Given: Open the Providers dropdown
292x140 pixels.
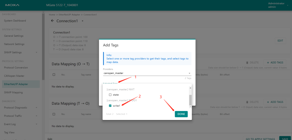Looking at the screenshot, I should pyautogui.click(x=147, y=73).
